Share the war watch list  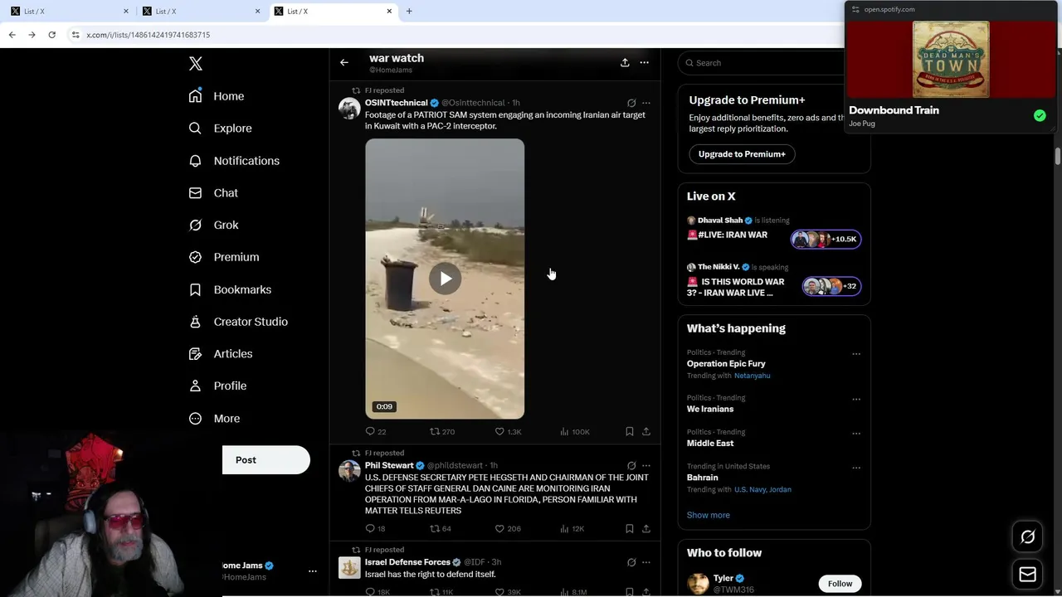coord(625,62)
